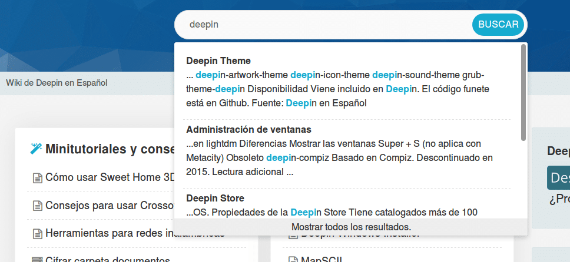This screenshot has height=262, width=570.
Task: Open the MapSCII article link
Action: tap(323, 259)
